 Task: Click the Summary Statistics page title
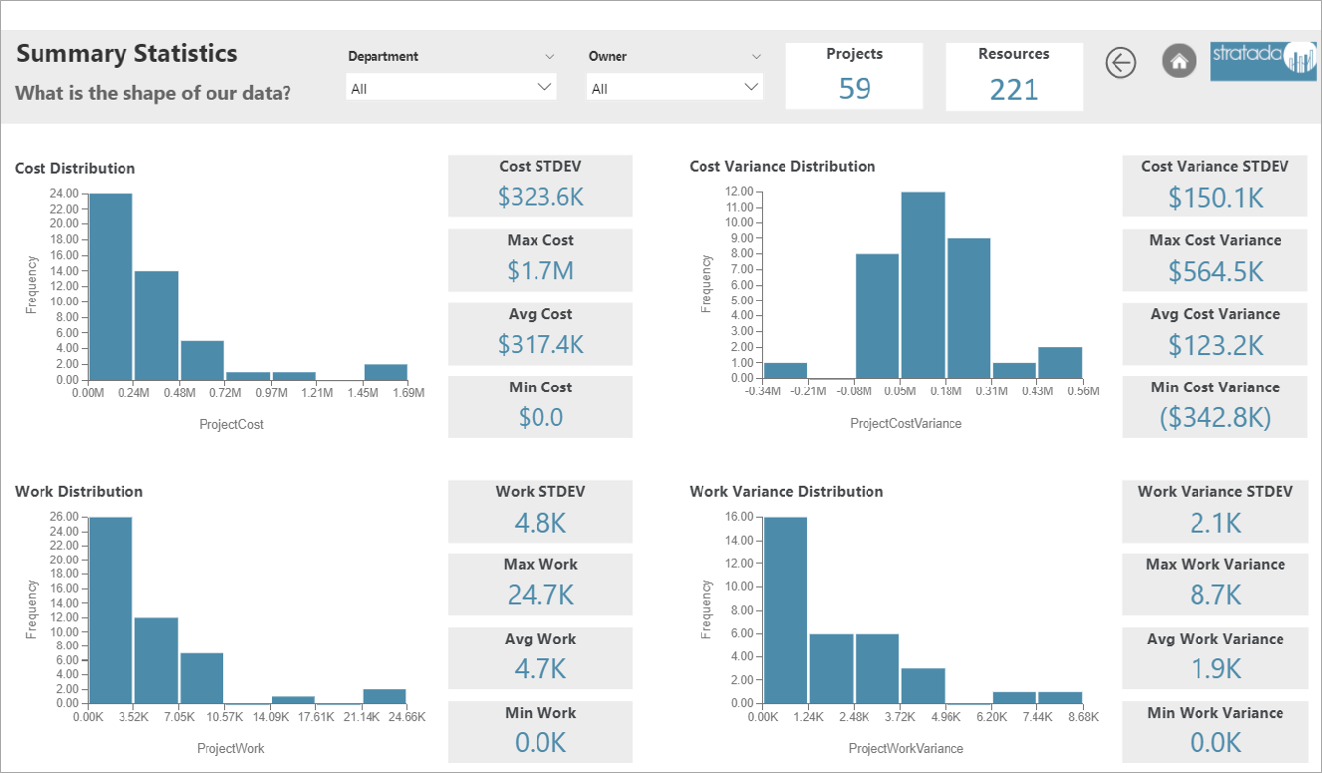(x=126, y=53)
